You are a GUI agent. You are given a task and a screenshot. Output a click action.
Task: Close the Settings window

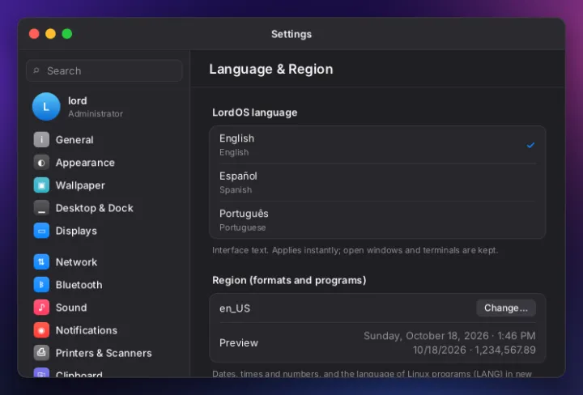tap(34, 34)
